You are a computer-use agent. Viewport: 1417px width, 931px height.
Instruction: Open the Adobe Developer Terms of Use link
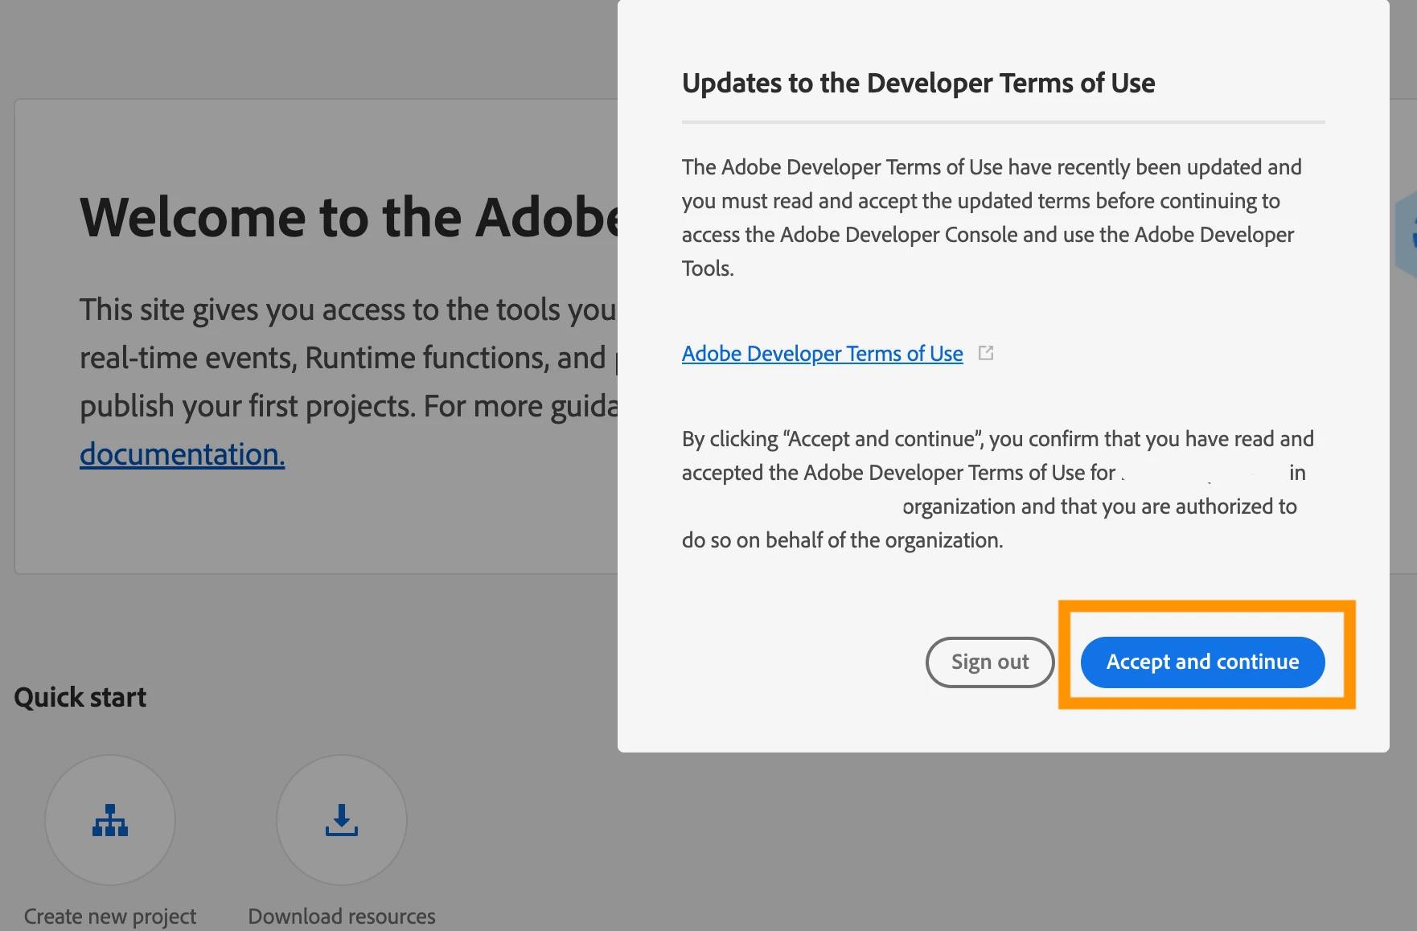click(822, 354)
